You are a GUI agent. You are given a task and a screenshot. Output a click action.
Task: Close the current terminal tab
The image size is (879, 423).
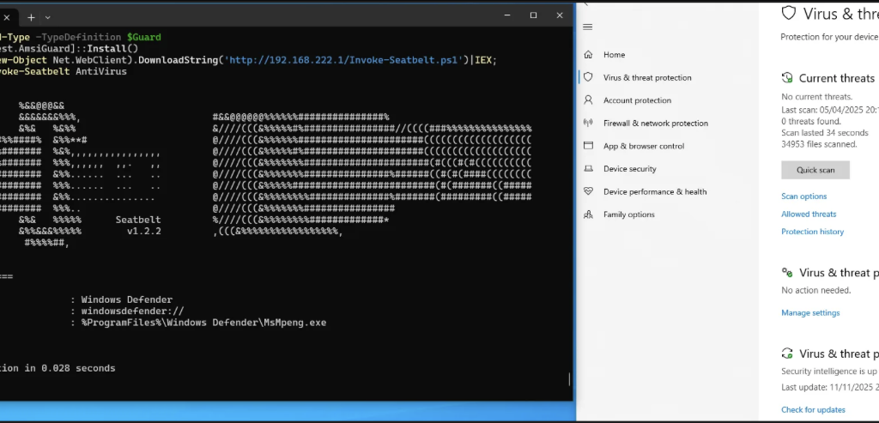tap(7, 17)
